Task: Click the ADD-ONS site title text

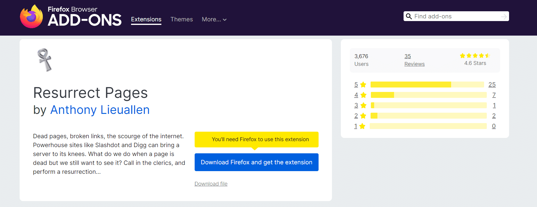Action: (x=85, y=20)
